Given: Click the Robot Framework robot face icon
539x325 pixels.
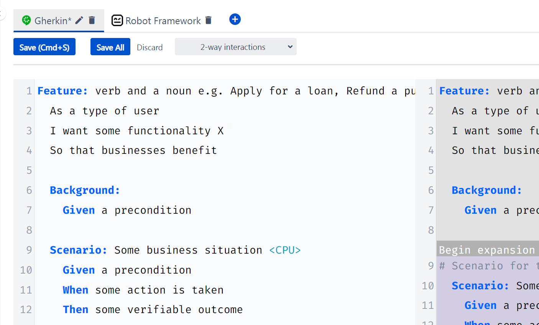Looking at the screenshot, I should pyautogui.click(x=117, y=20).
